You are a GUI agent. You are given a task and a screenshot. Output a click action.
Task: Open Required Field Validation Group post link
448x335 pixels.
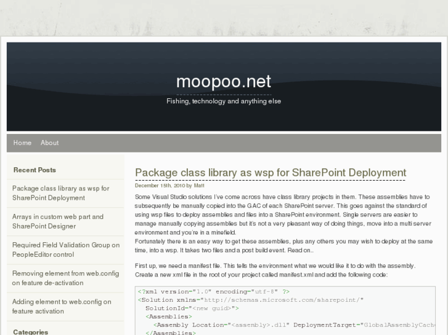[65, 250]
